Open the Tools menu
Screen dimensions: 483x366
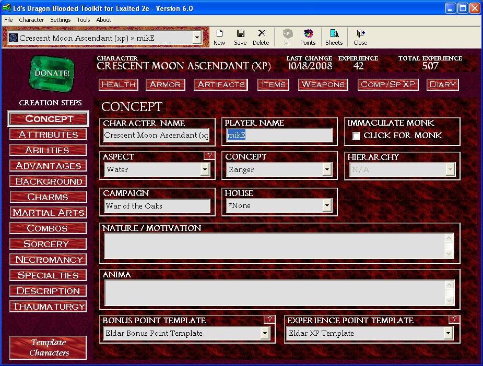(84, 20)
